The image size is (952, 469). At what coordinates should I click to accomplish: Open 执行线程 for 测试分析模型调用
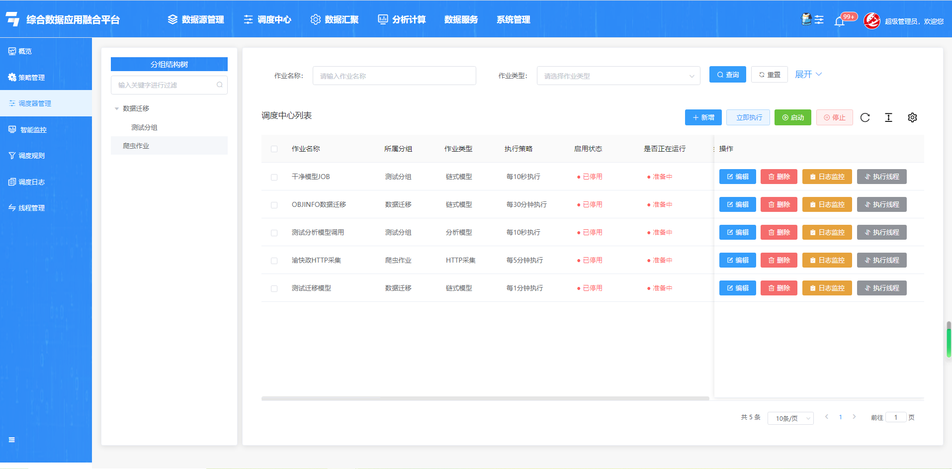[x=882, y=232]
